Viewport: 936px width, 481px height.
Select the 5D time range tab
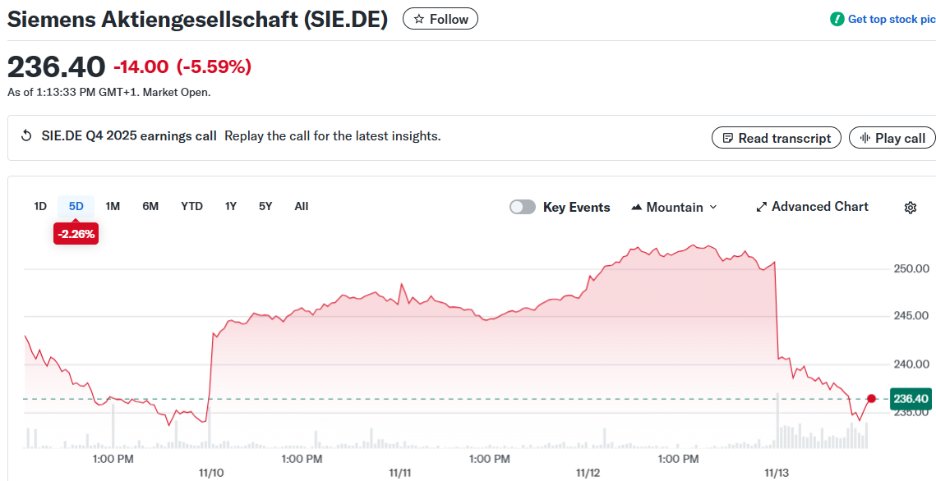(x=76, y=206)
